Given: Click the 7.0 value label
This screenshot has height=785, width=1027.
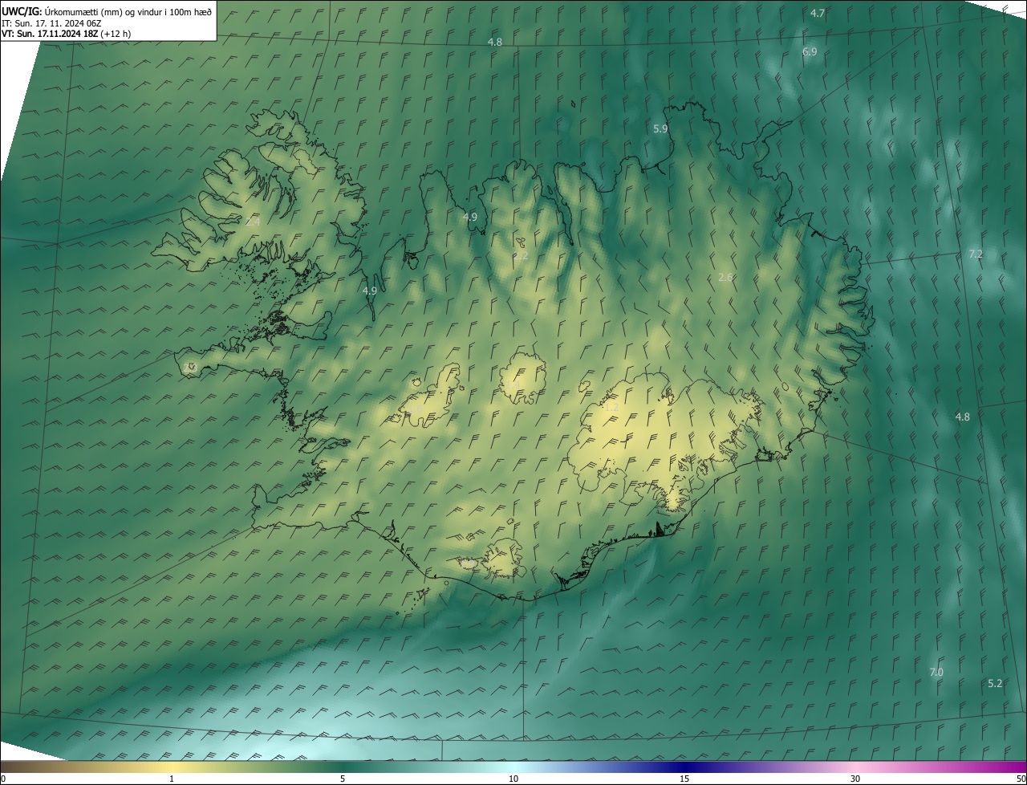Looking at the screenshot, I should [936, 672].
